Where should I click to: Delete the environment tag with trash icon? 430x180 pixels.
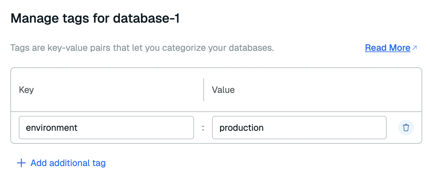click(406, 128)
